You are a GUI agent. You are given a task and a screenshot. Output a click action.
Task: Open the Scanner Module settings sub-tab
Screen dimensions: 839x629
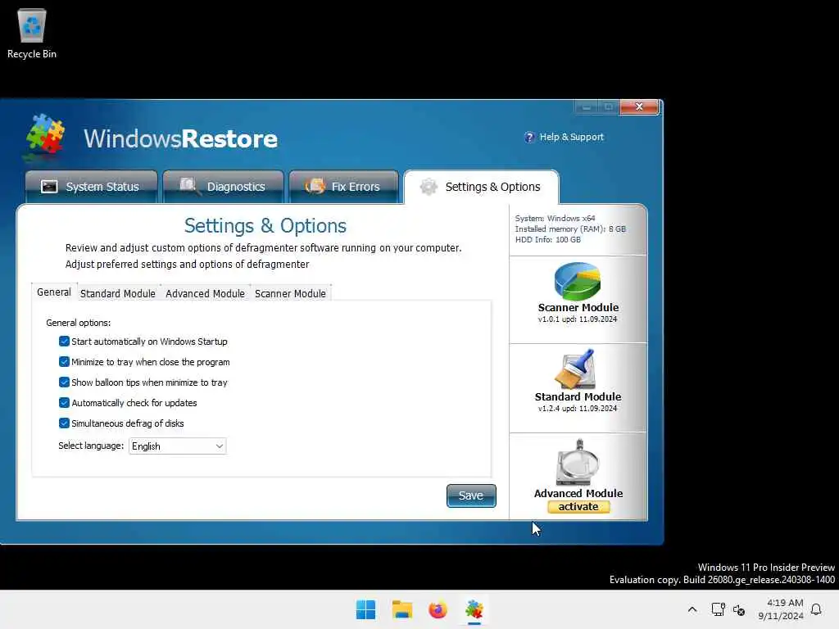click(x=291, y=293)
